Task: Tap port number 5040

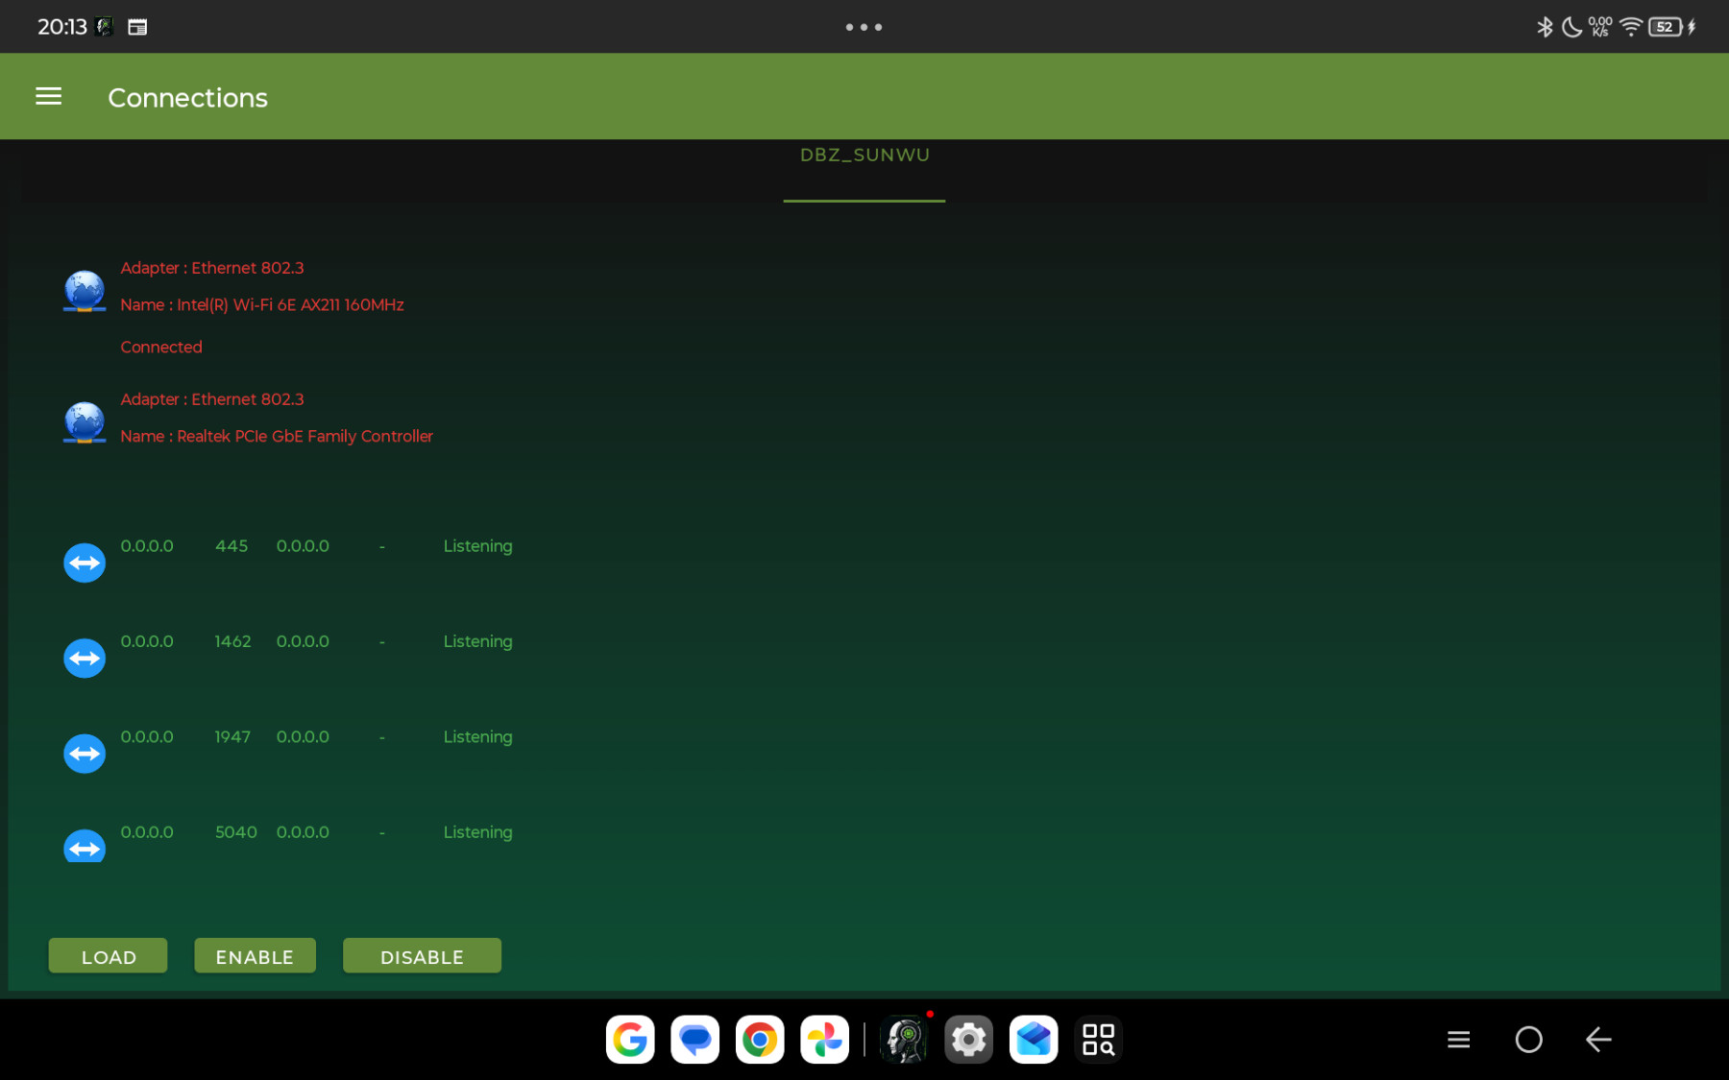Action: coord(235,832)
